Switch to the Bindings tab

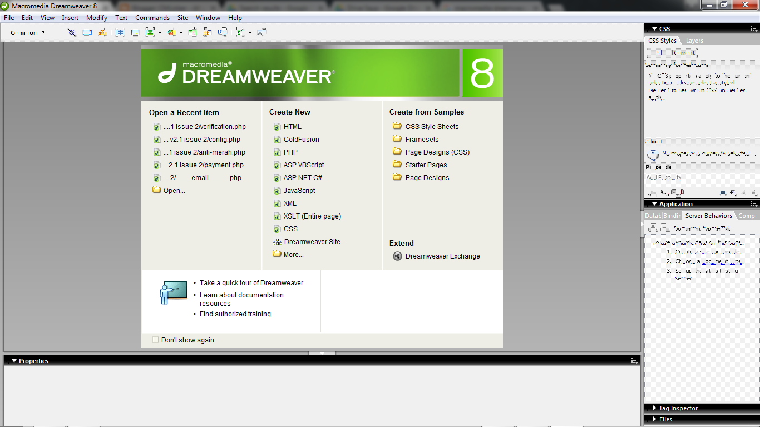pos(672,216)
